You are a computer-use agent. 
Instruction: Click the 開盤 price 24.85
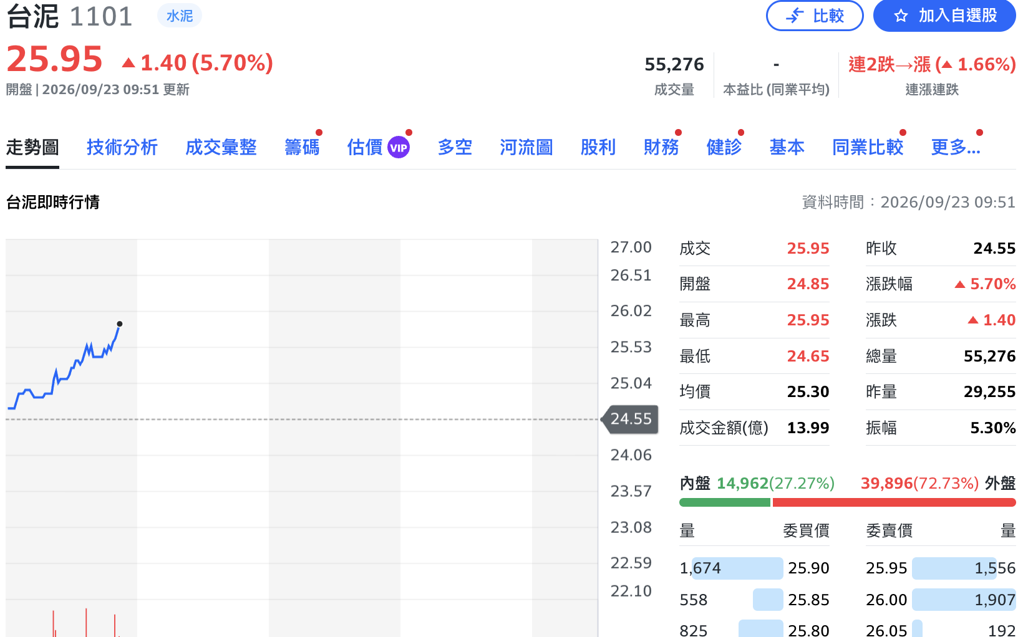pos(808,284)
